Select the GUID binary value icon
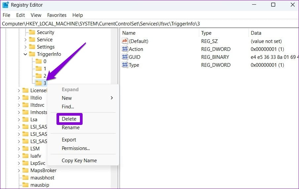The width and height of the screenshot is (299, 189). point(125,57)
